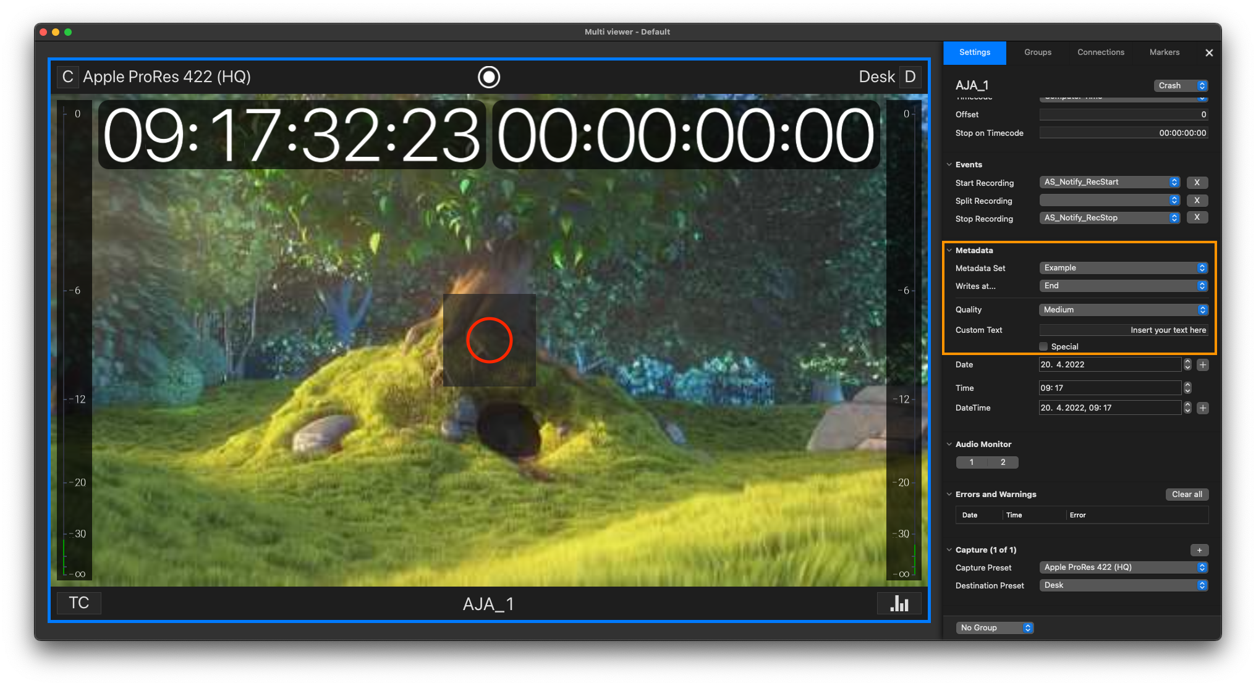Switch to the Connections tab
Image resolution: width=1256 pixels, height=686 pixels.
tap(1101, 52)
